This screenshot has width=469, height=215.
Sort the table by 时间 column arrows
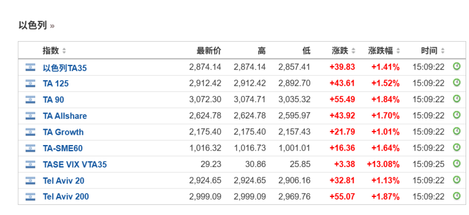pos(442,51)
